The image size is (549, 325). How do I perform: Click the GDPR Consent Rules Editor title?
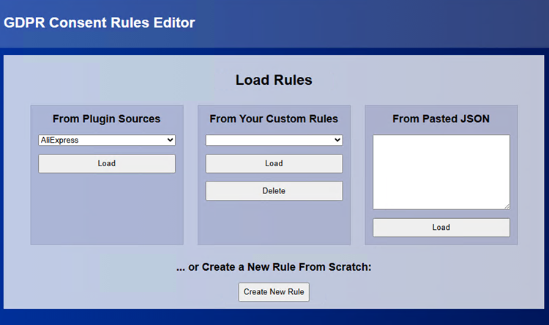point(100,23)
